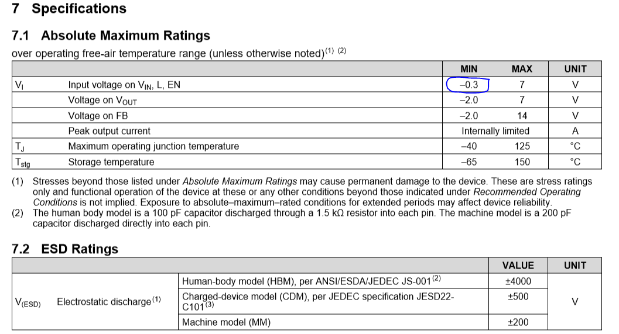Click the "7 Specifications" heading

pyautogui.click(x=69, y=9)
